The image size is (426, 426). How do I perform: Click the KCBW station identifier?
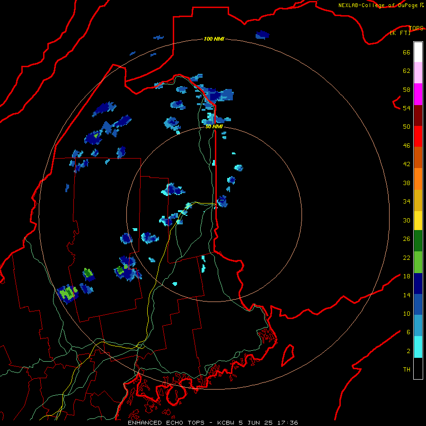click(227, 423)
